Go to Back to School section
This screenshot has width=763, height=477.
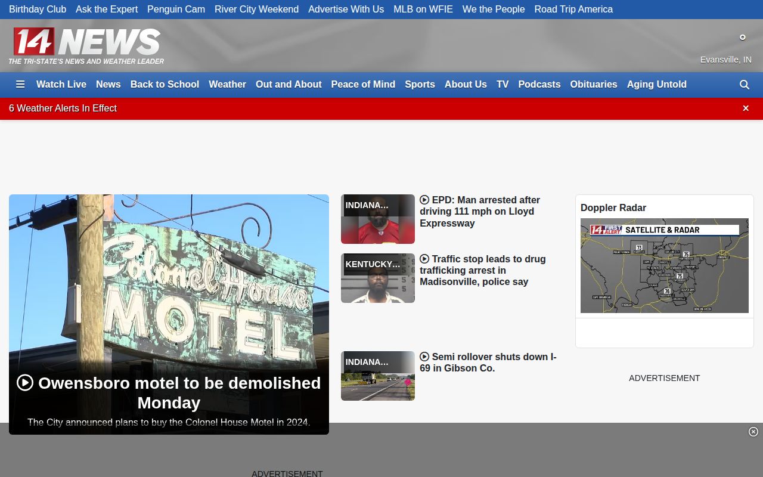click(x=165, y=85)
